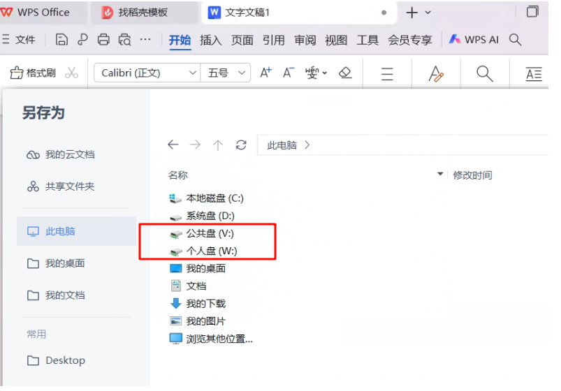Image resolution: width=561 pixels, height=391 pixels.
Task: Sort by 修改时间 column
Action: (473, 175)
